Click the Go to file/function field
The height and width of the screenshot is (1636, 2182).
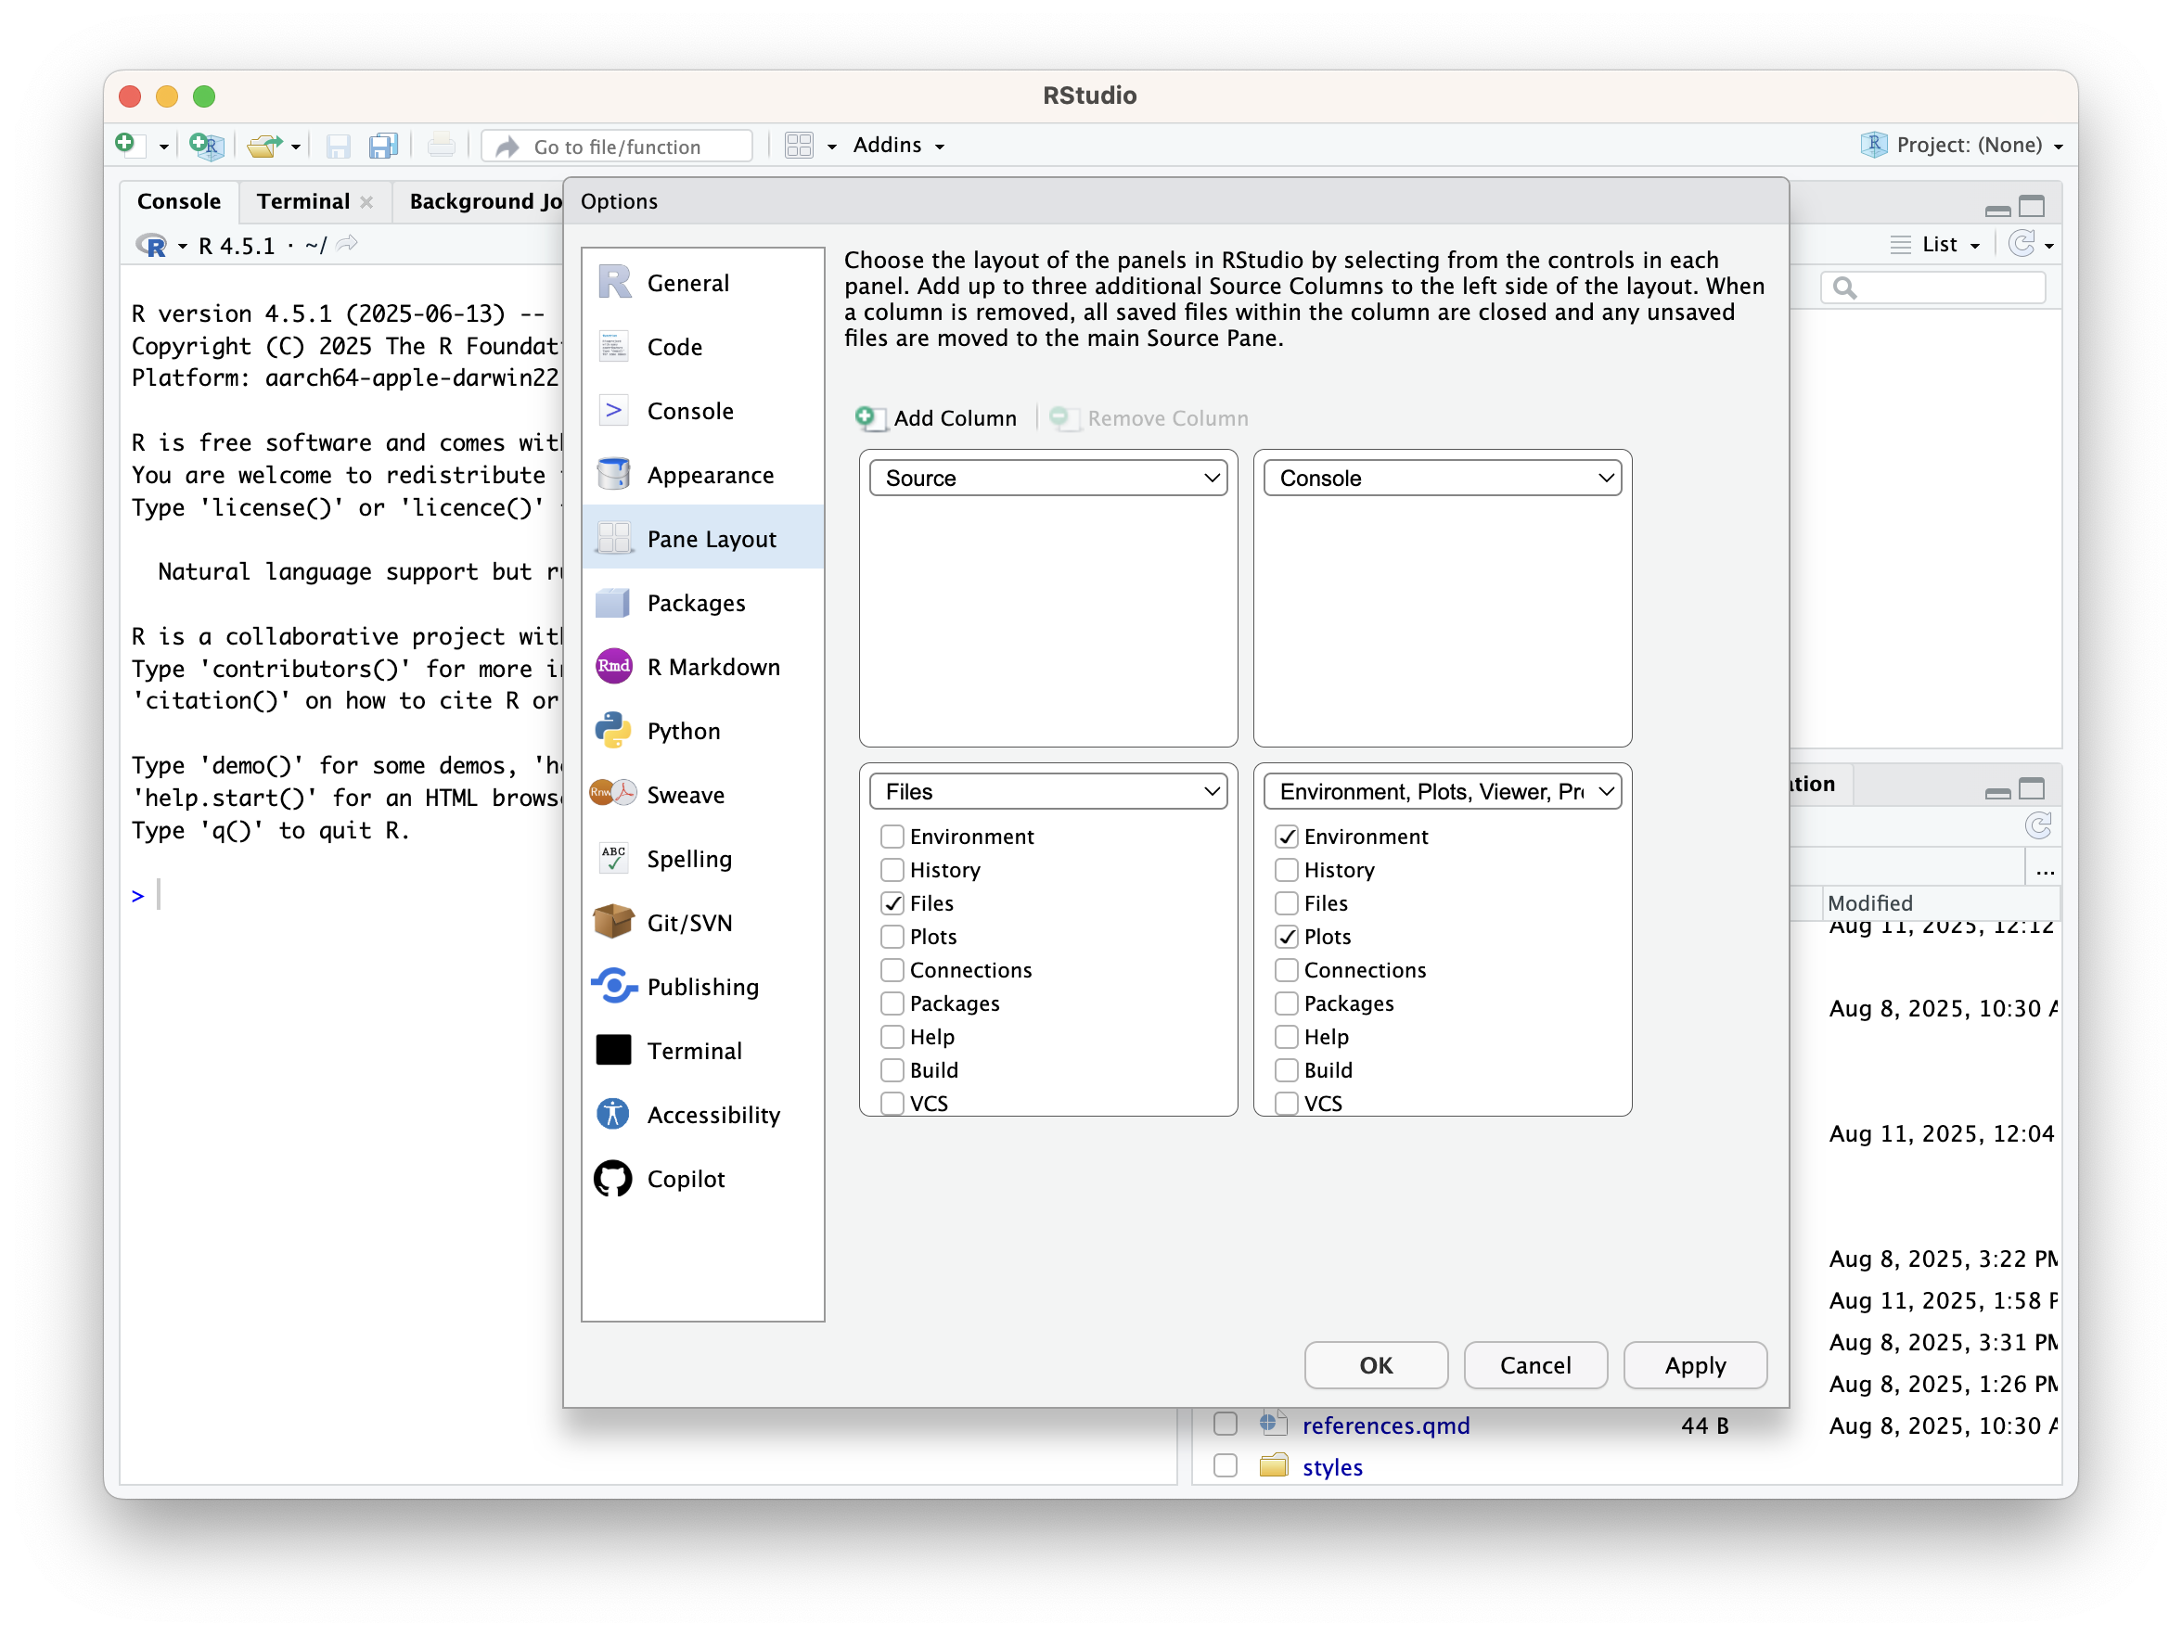617,146
